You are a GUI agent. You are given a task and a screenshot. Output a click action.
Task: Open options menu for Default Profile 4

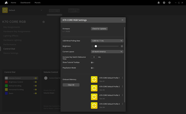pyautogui.click(x=122, y=104)
